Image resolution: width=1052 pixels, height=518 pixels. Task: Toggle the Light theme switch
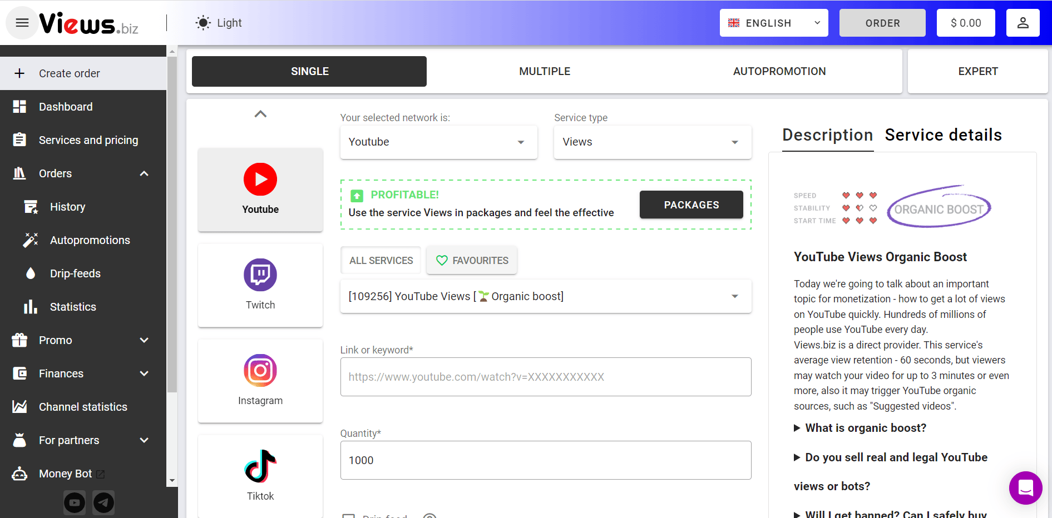(219, 23)
